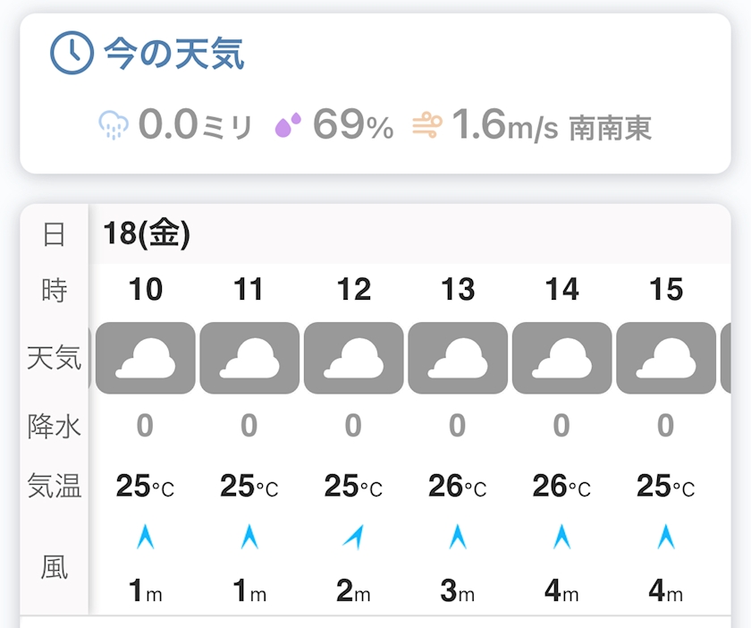Click the wind direction arrow at 14 o'clock
This screenshot has width=751, height=628.
pos(561,537)
